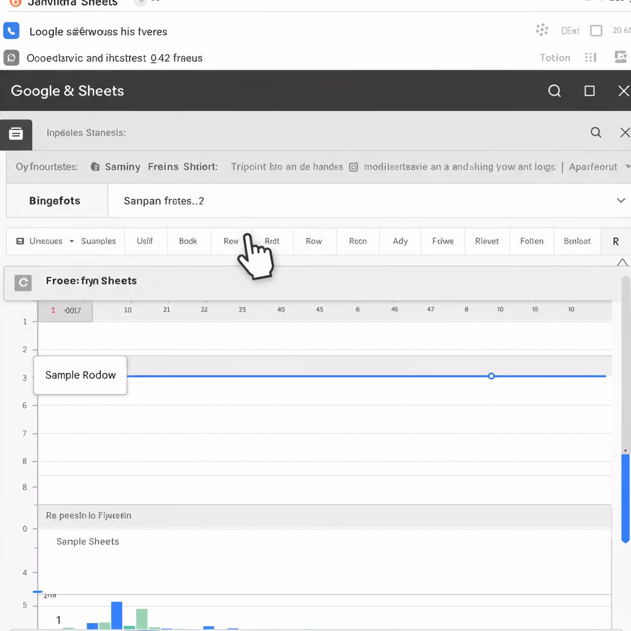The width and height of the screenshot is (631, 631).
Task: Click the dotted grid icon beside Totion
Action: (590, 57)
